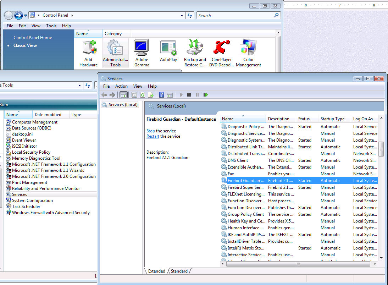The image size is (388, 285).
Task: Click in the Control Panel Search box
Action: point(235,16)
